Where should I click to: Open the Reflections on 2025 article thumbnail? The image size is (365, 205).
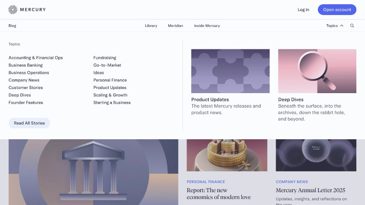[x=316, y=155]
